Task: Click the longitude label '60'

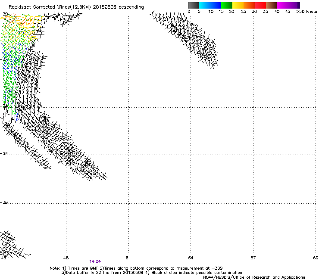Action: [316, 258]
